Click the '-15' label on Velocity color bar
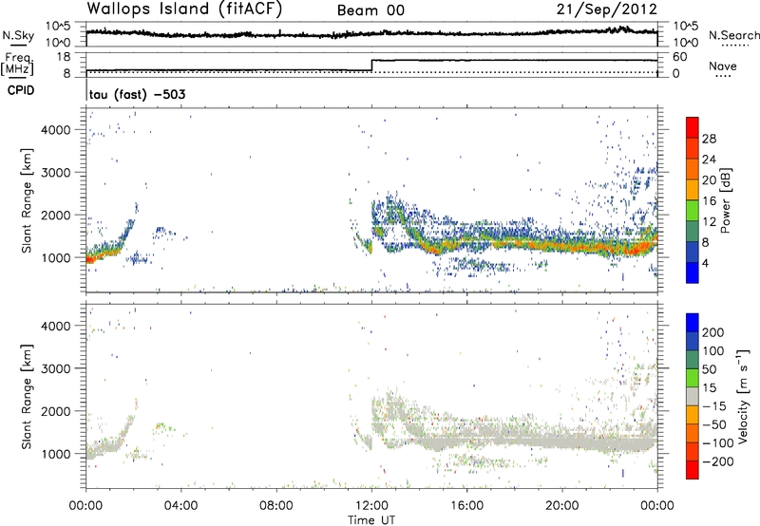This screenshot has width=760, height=526. [713, 406]
